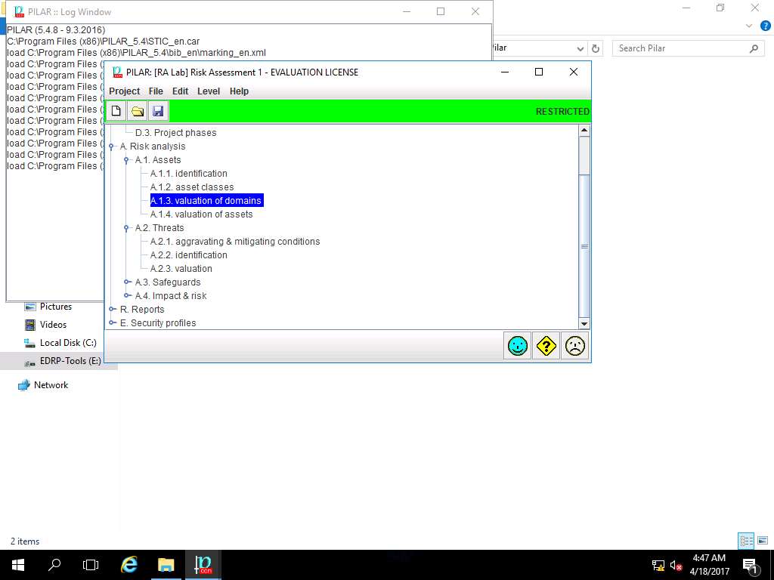Collapse A.1. Assets node
774x580 pixels.
(x=127, y=160)
